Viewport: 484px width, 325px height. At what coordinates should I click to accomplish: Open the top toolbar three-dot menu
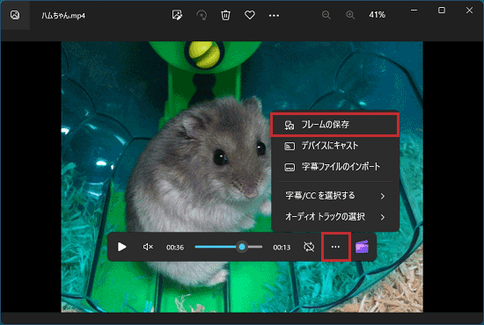pos(274,15)
